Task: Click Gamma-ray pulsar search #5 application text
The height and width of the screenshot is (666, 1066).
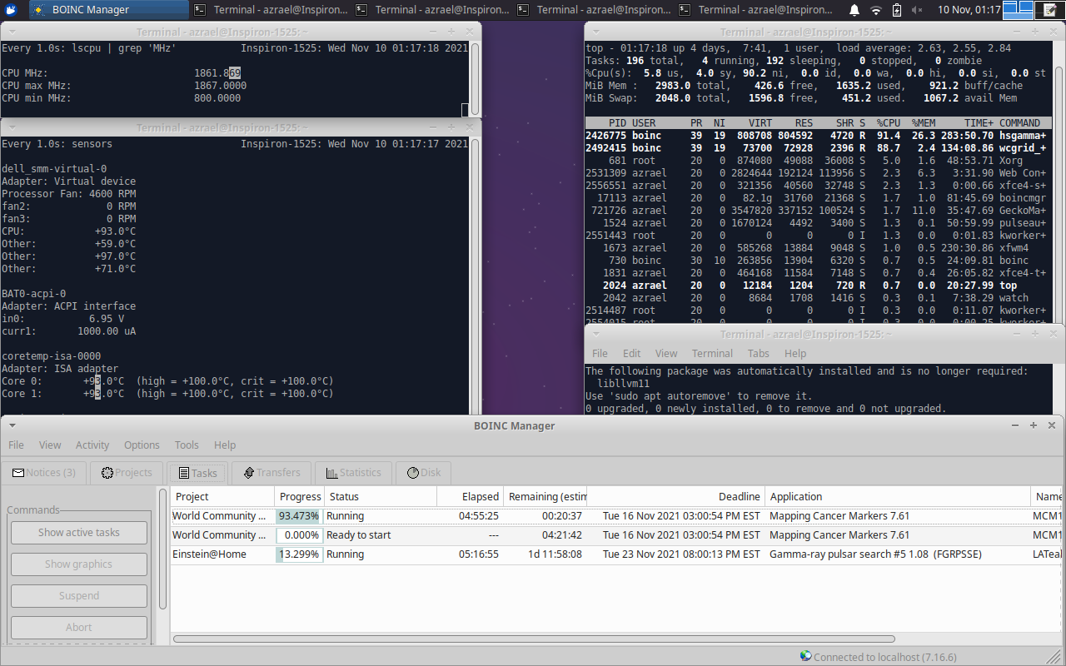Action: coord(875,554)
